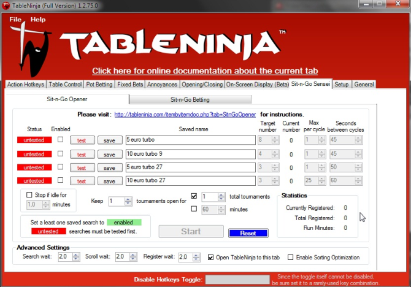Screen dimensions: 411x287
Task: Open the Setup tab
Action: 342,85
